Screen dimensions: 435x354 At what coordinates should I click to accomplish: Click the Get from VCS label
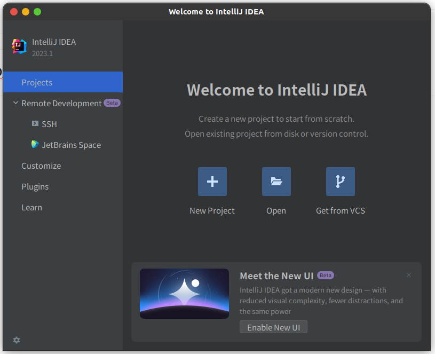pyautogui.click(x=340, y=210)
